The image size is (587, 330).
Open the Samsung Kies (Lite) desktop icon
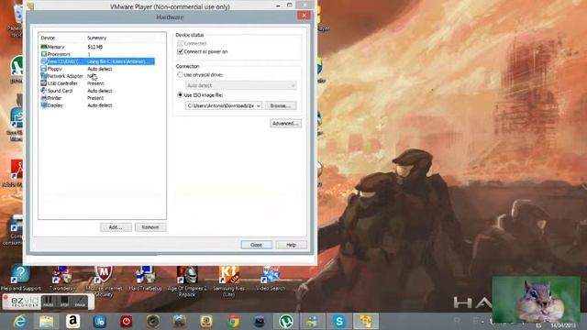coord(228,280)
